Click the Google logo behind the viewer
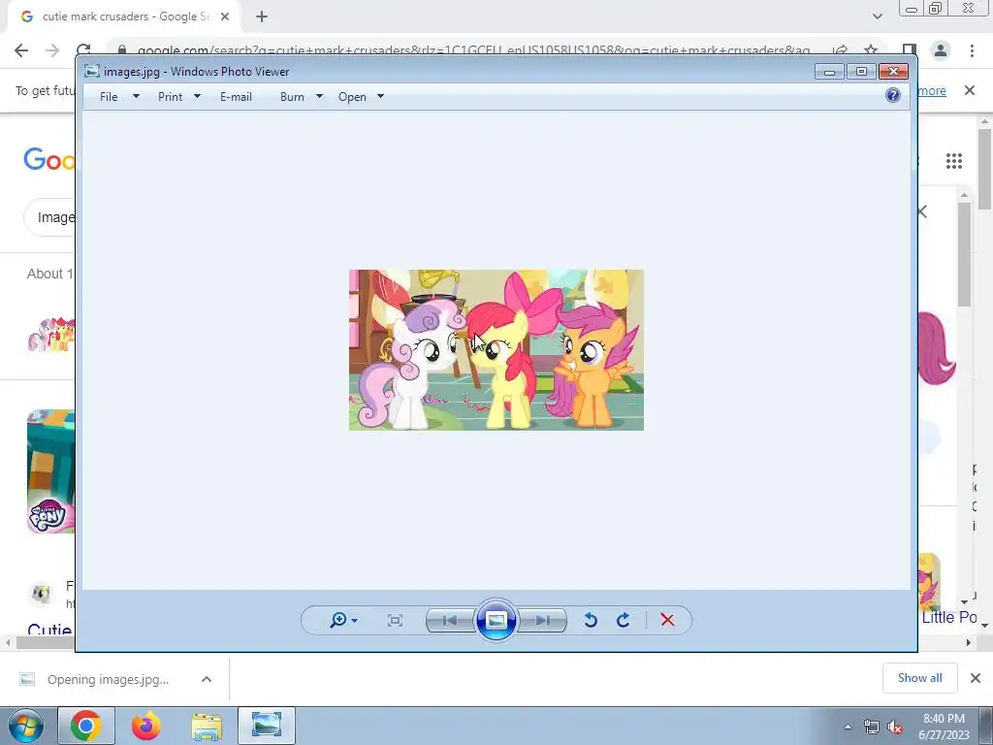Screen dimensions: 993x745 48,159
